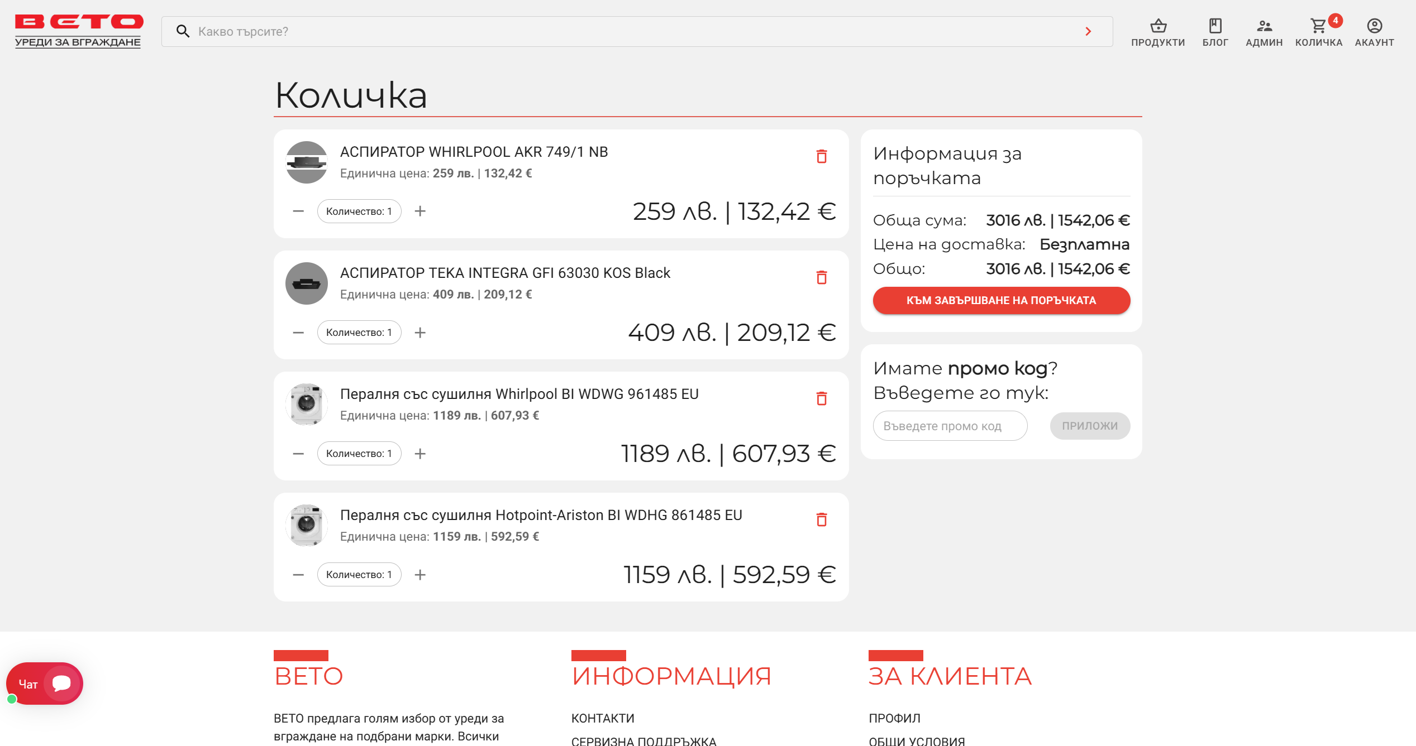Open КОНТАКТИ footer link
The image size is (1416, 746).
603,719
